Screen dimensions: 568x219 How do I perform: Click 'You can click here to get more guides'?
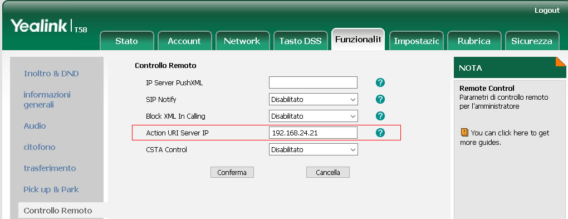[505, 138]
